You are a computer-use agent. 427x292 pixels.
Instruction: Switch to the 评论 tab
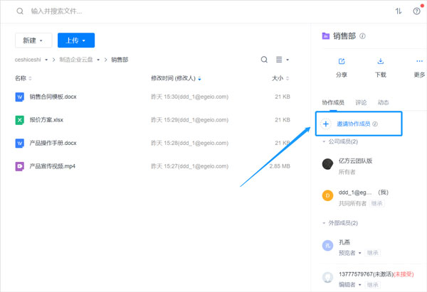pyautogui.click(x=361, y=102)
